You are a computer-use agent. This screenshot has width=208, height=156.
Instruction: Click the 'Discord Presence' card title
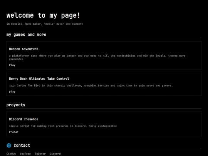tap(23, 119)
